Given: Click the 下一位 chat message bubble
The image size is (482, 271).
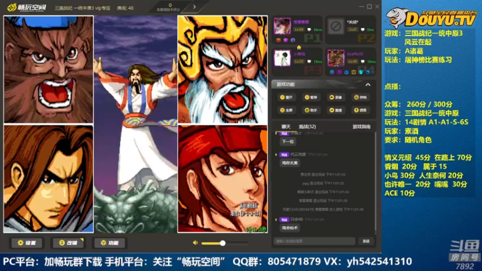Looking at the screenshot, I should tap(288, 142).
